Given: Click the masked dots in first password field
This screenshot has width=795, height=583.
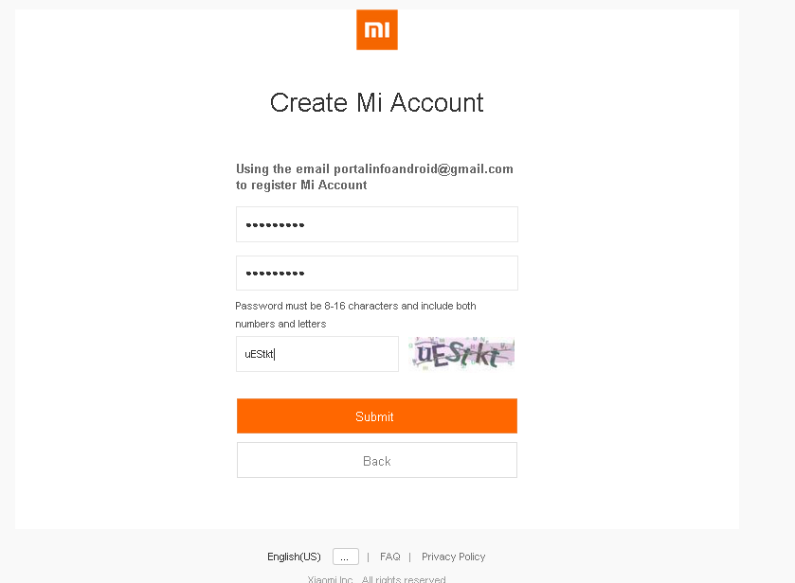Looking at the screenshot, I should pyautogui.click(x=275, y=225).
